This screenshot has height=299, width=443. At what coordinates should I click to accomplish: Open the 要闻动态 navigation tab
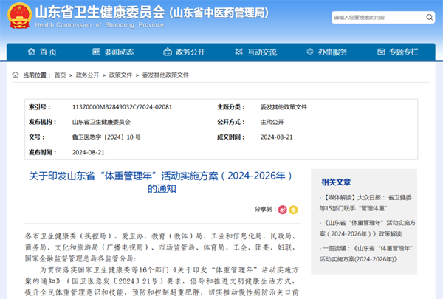click(118, 52)
